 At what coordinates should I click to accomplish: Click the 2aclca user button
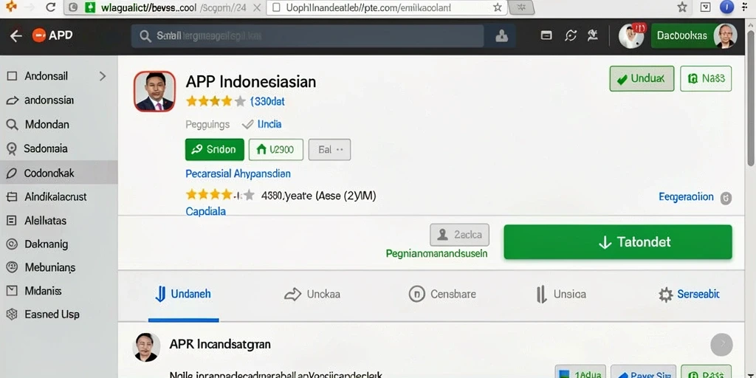tap(459, 235)
